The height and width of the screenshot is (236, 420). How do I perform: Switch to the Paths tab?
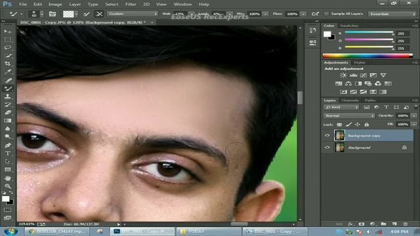pos(370,100)
